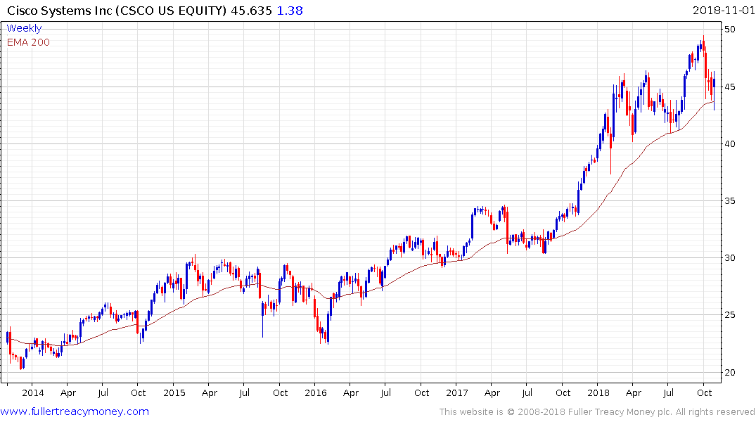This screenshot has height=422, width=756.
Task: Click the 30 price axis label
Action: tap(730, 258)
